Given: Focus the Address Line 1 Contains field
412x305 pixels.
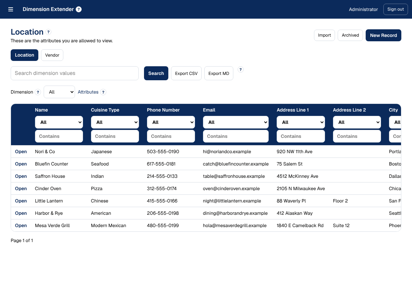Looking at the screenshot, I should click(x=301, y=136).
